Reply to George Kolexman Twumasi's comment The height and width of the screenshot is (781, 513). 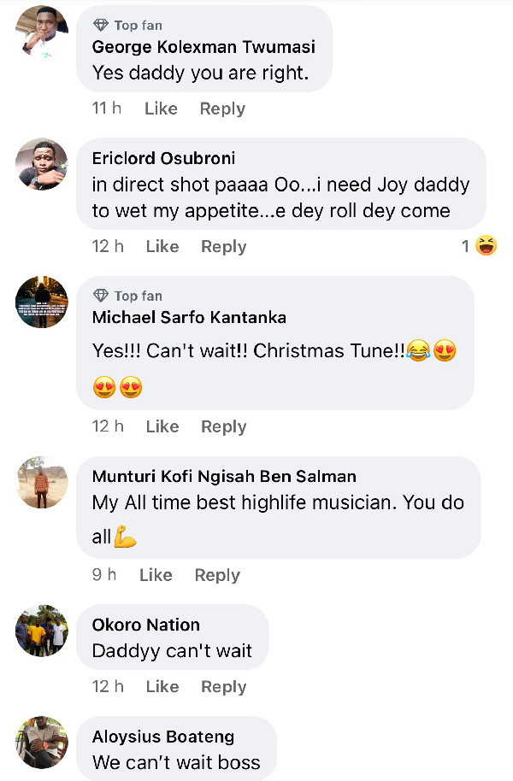tap(222, 109)
